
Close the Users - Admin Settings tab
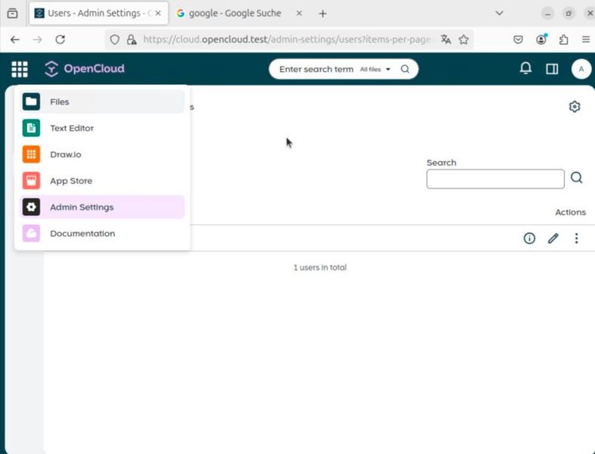coord(158,14)
